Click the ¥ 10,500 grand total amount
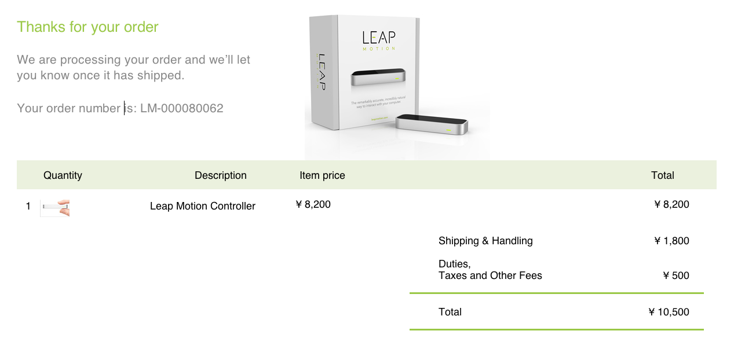The width and height of the screenshot is (734, 349). [669, 312]
